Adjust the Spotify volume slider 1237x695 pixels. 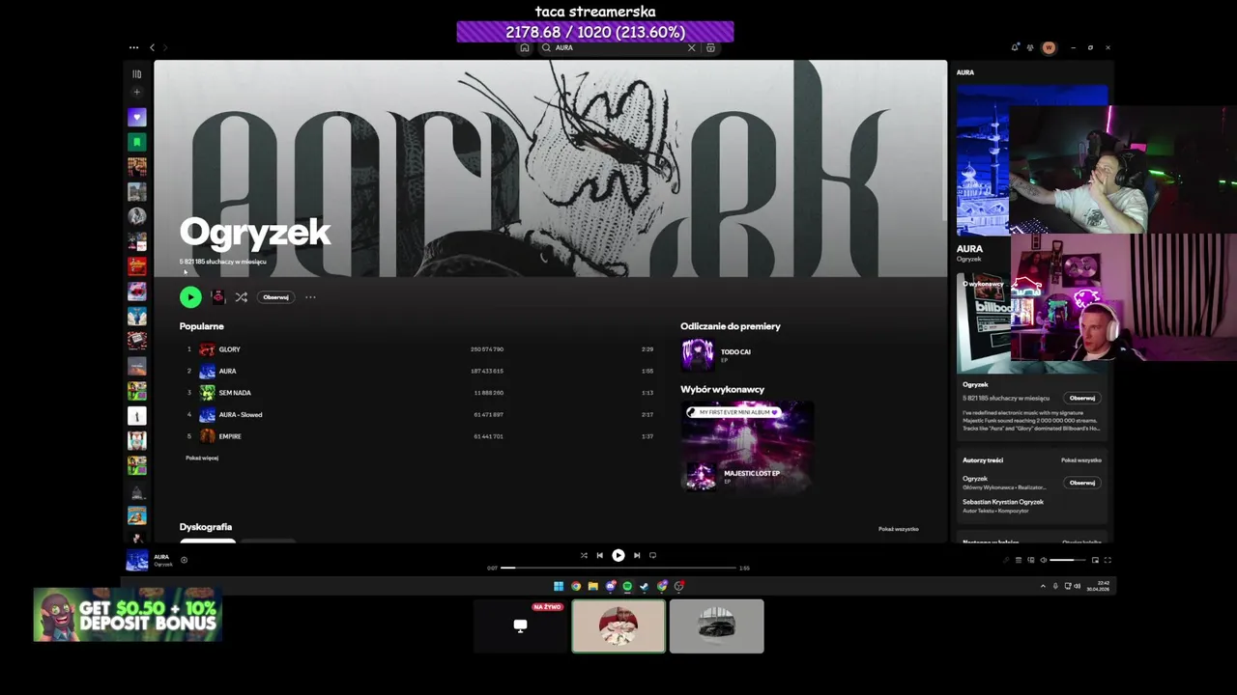click(x=1068, y=560)
